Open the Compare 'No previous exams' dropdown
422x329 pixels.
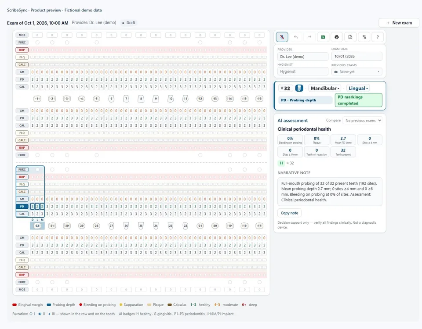tap(362, 121)
